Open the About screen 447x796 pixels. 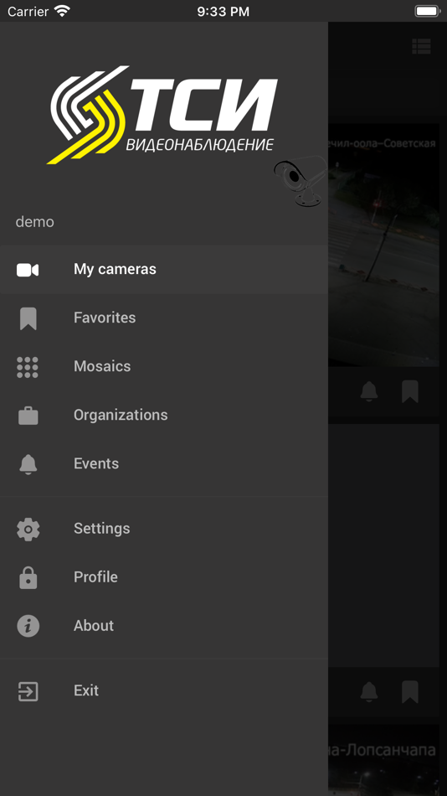point(164,627)
